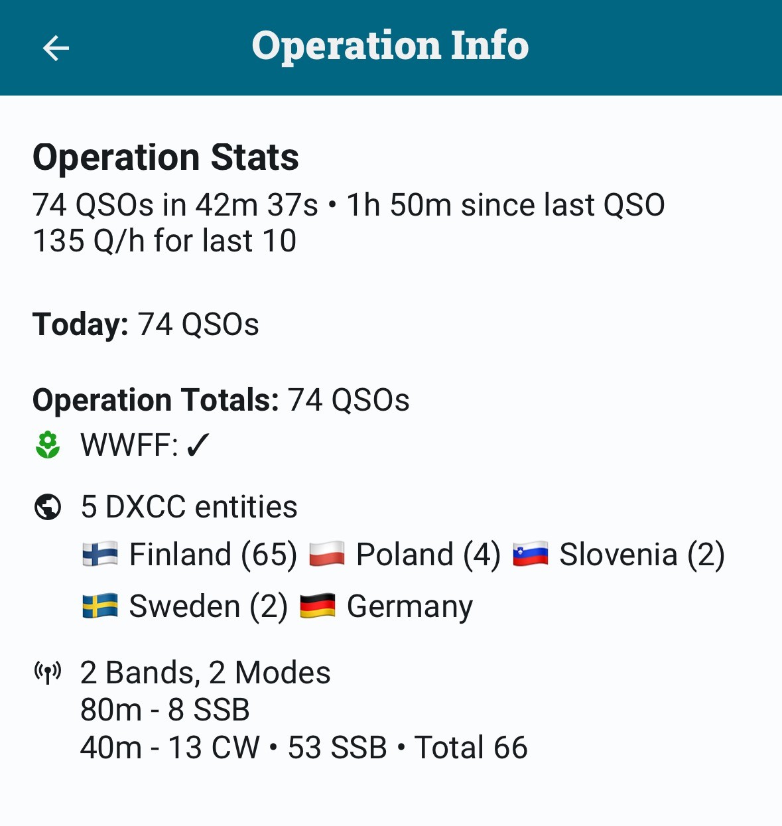Viewport: 782px width, 826px height.
Task: Click the Finland (65) entry
Action: coord(213,555)
